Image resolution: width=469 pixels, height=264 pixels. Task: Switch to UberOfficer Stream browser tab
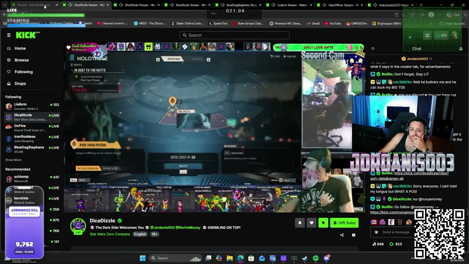340,5
